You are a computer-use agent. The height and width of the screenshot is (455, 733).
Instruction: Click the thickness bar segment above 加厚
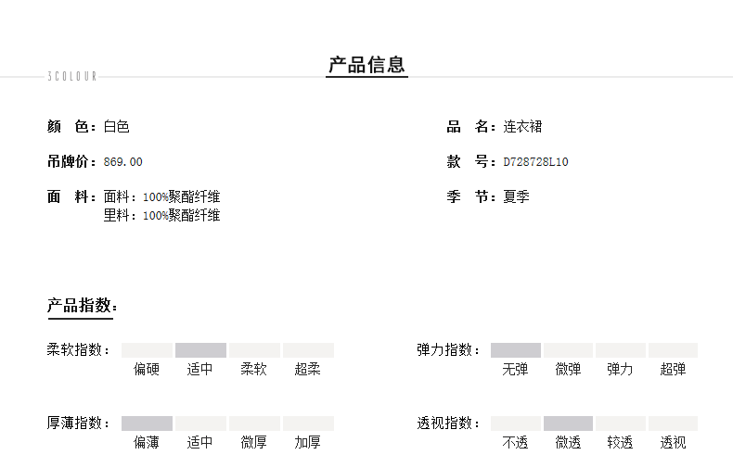(309, 423)
